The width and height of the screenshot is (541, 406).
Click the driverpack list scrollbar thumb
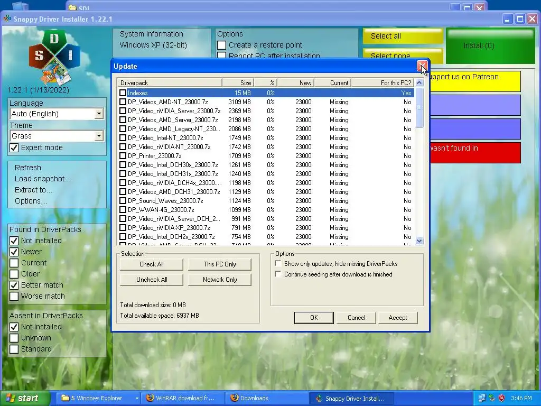coord(419,107)
